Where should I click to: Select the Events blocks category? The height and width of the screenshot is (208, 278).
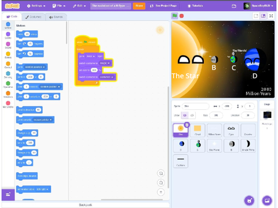[8, 55]
